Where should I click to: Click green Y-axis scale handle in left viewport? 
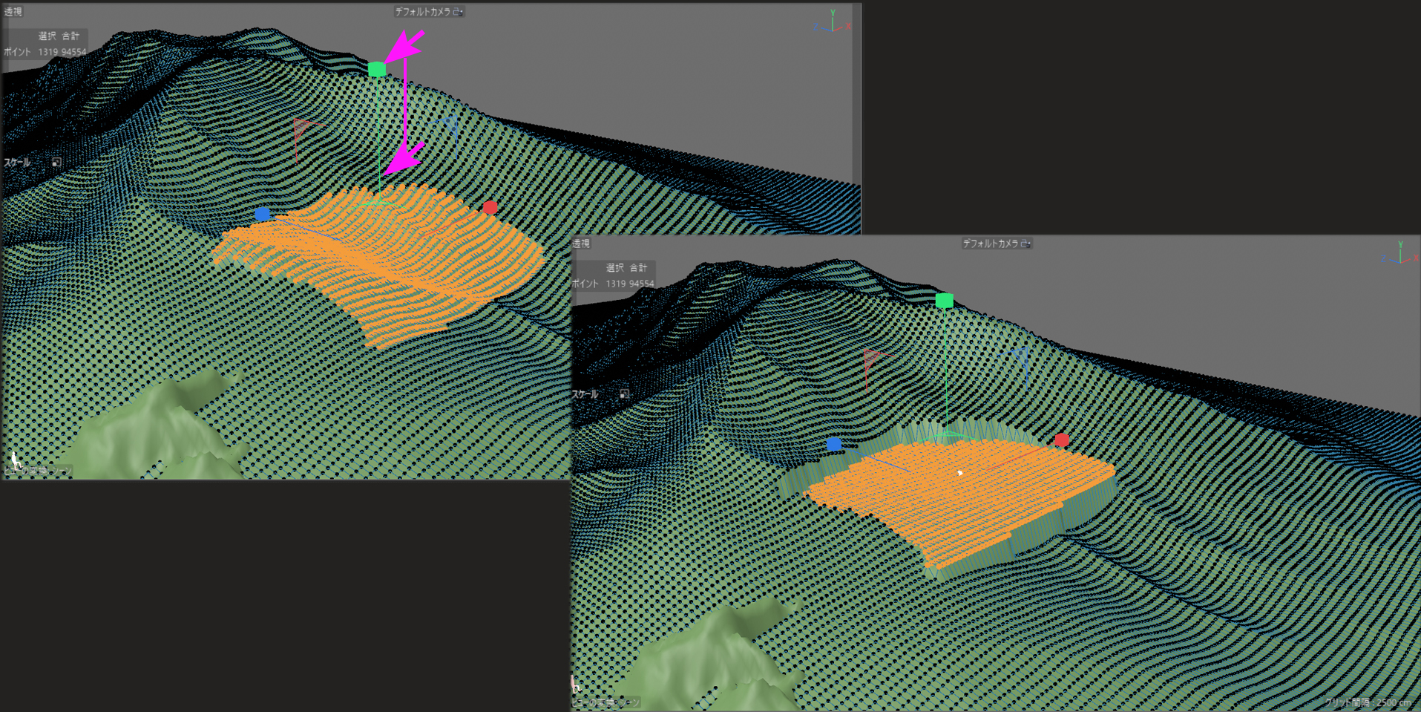pos(377,70)
